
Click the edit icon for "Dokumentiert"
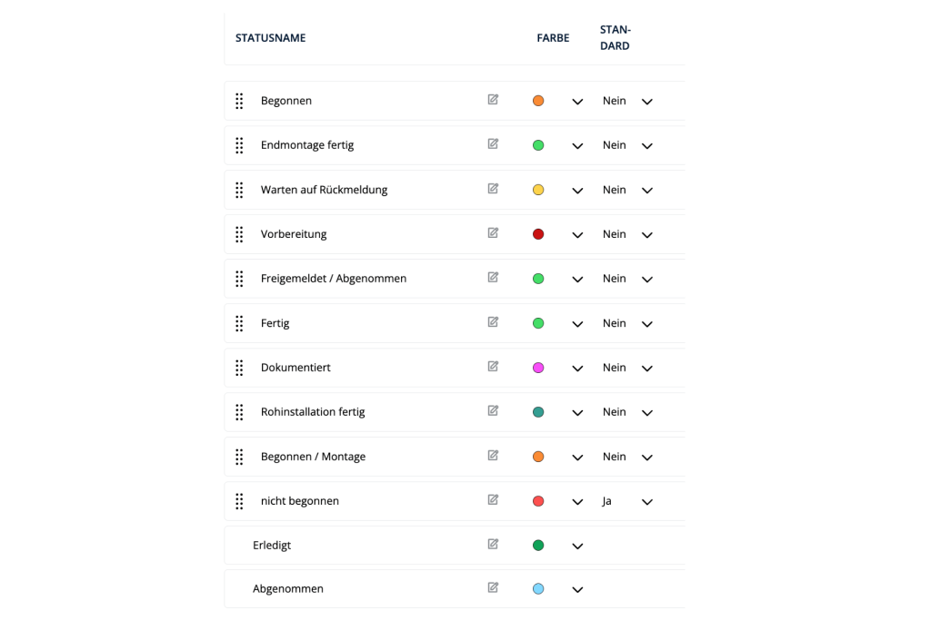point(493,367)
